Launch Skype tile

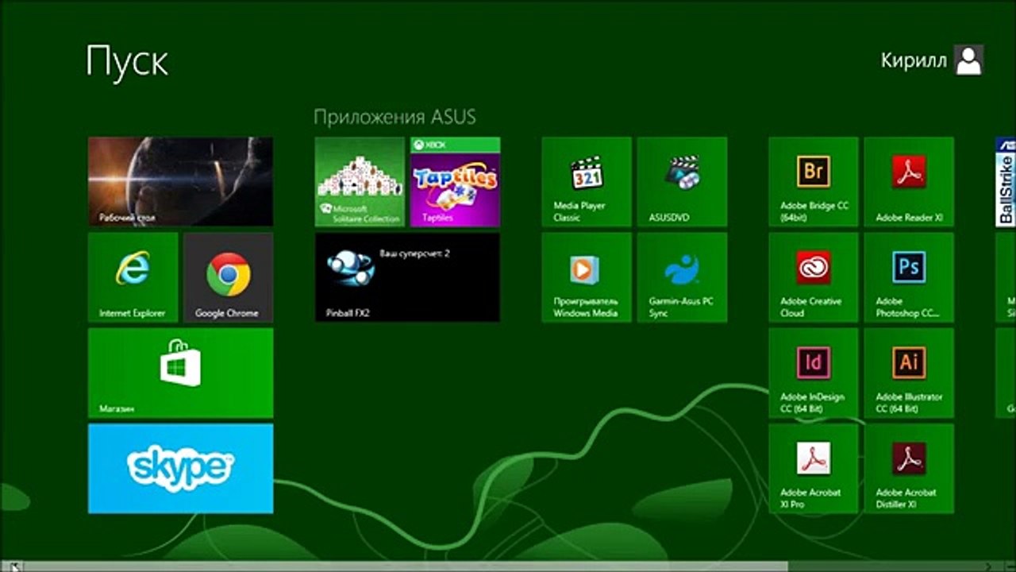(x=180, y=468)
